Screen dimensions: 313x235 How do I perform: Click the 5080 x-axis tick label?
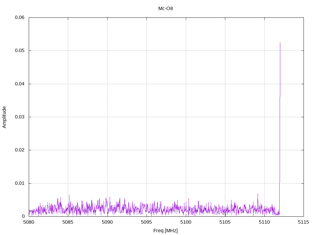(29, 222)
